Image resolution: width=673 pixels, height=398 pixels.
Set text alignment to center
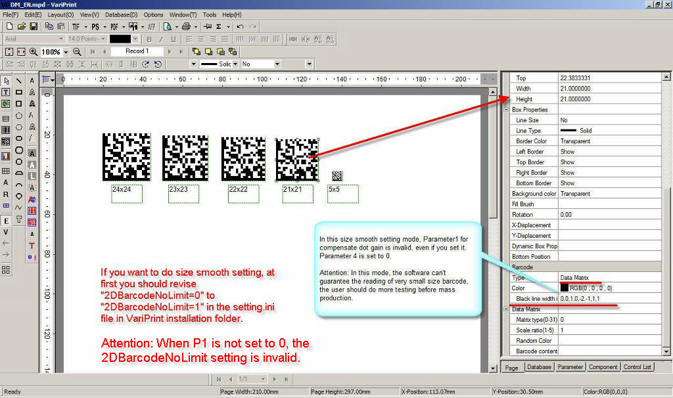coord(201,39)
